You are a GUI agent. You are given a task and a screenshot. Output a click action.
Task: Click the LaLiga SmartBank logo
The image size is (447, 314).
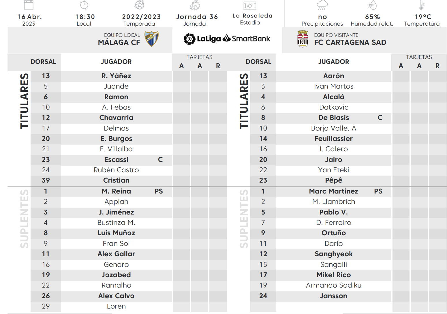coord(227,39)
